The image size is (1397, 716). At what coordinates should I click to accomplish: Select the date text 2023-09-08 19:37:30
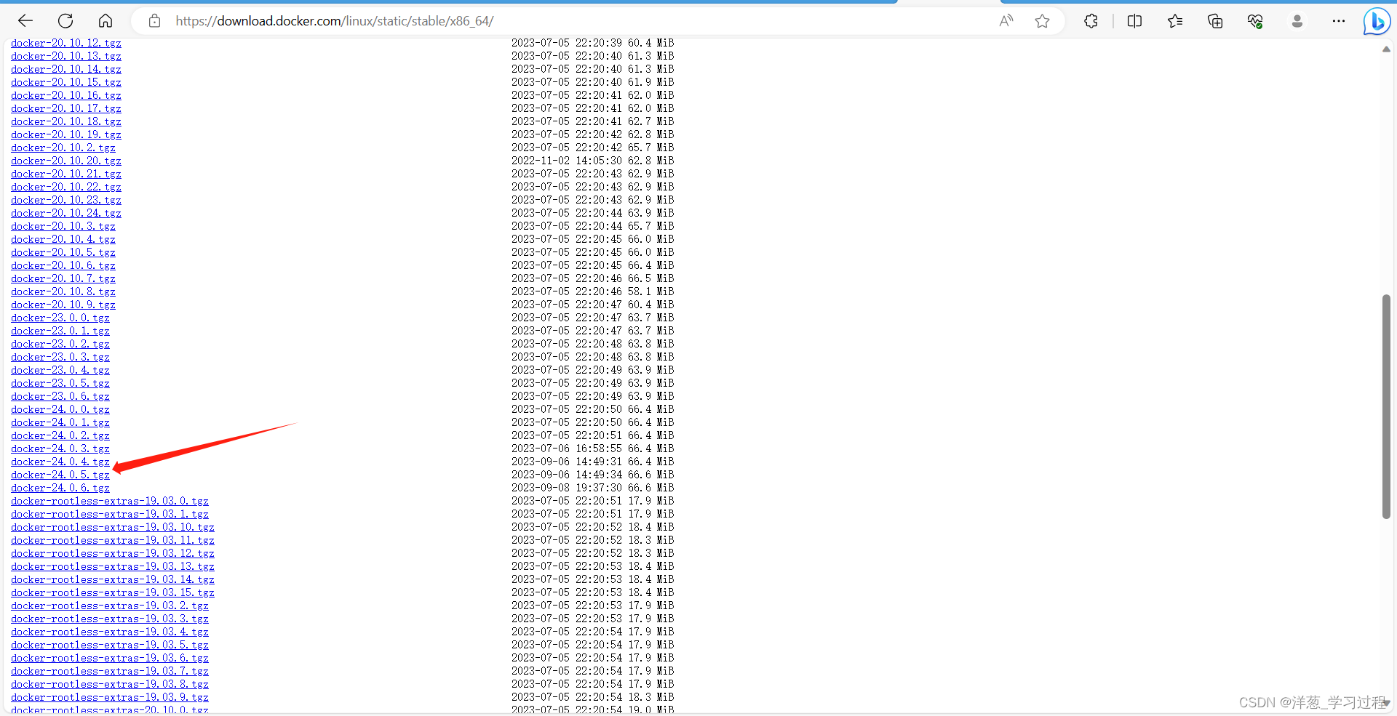[x=567, y=488]
